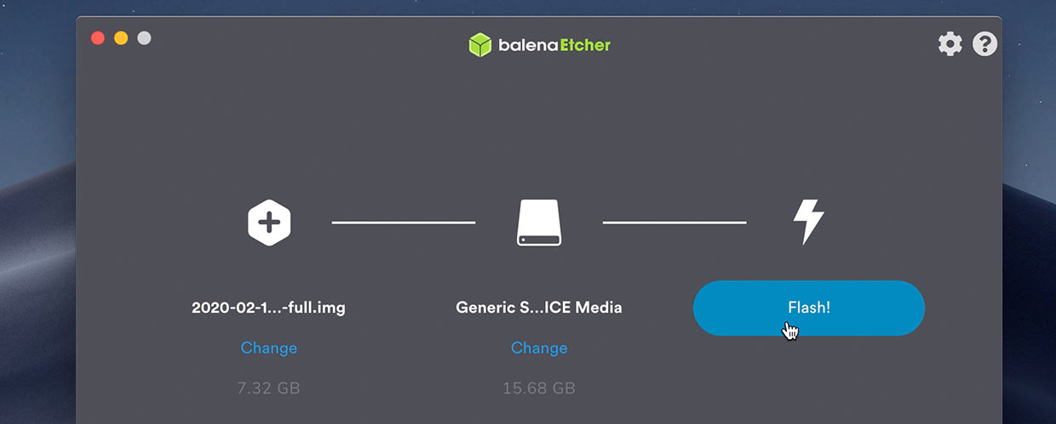Viewport: 1056px width, 424px height.
Task: Click the 7.32 GB image size text
Action: coord(268,388)
